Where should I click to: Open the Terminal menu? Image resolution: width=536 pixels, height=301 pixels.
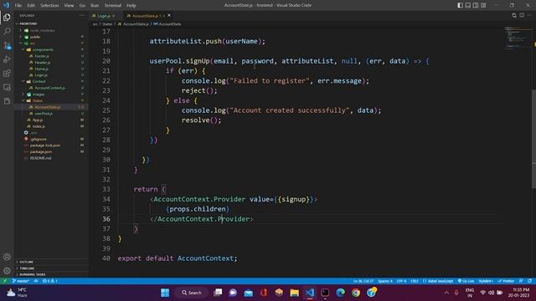pos(112,6)
